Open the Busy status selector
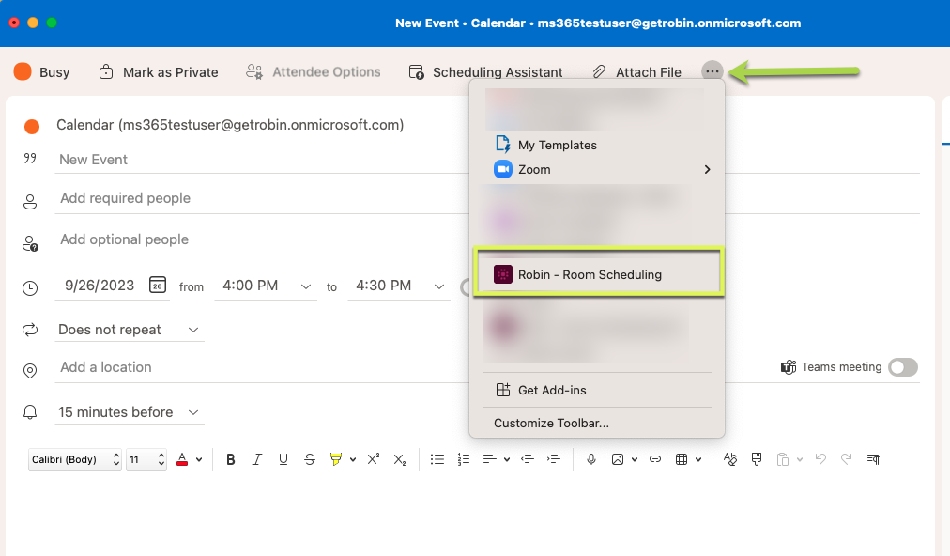Screen dimensions: 950x556 (x=42, y=72)
